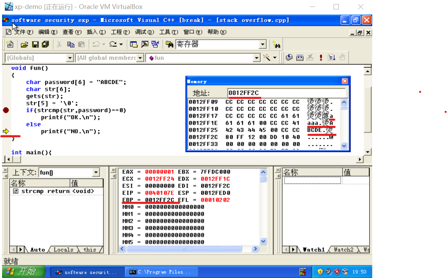This screenshot has height=278, width=447.
Task: Open Find in Files with binoculars icon
Action: 170,44
